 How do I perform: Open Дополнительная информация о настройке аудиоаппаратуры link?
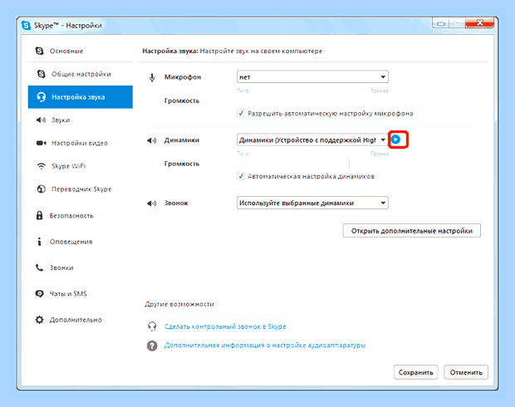pyautogui.click(x=265, y=346)
